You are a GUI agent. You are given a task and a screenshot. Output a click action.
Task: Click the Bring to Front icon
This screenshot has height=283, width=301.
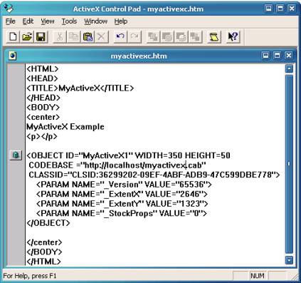[153, 37]
